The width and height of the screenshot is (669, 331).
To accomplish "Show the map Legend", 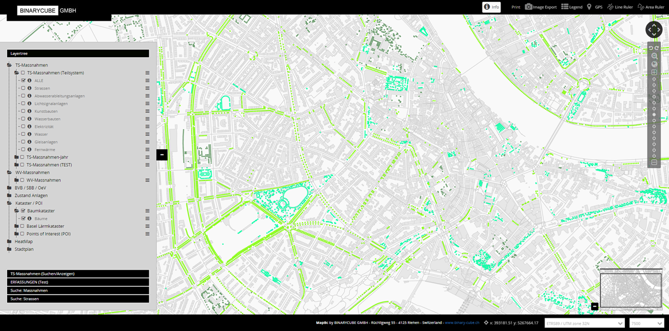I will pyautogui.click(x=572, y=7).
